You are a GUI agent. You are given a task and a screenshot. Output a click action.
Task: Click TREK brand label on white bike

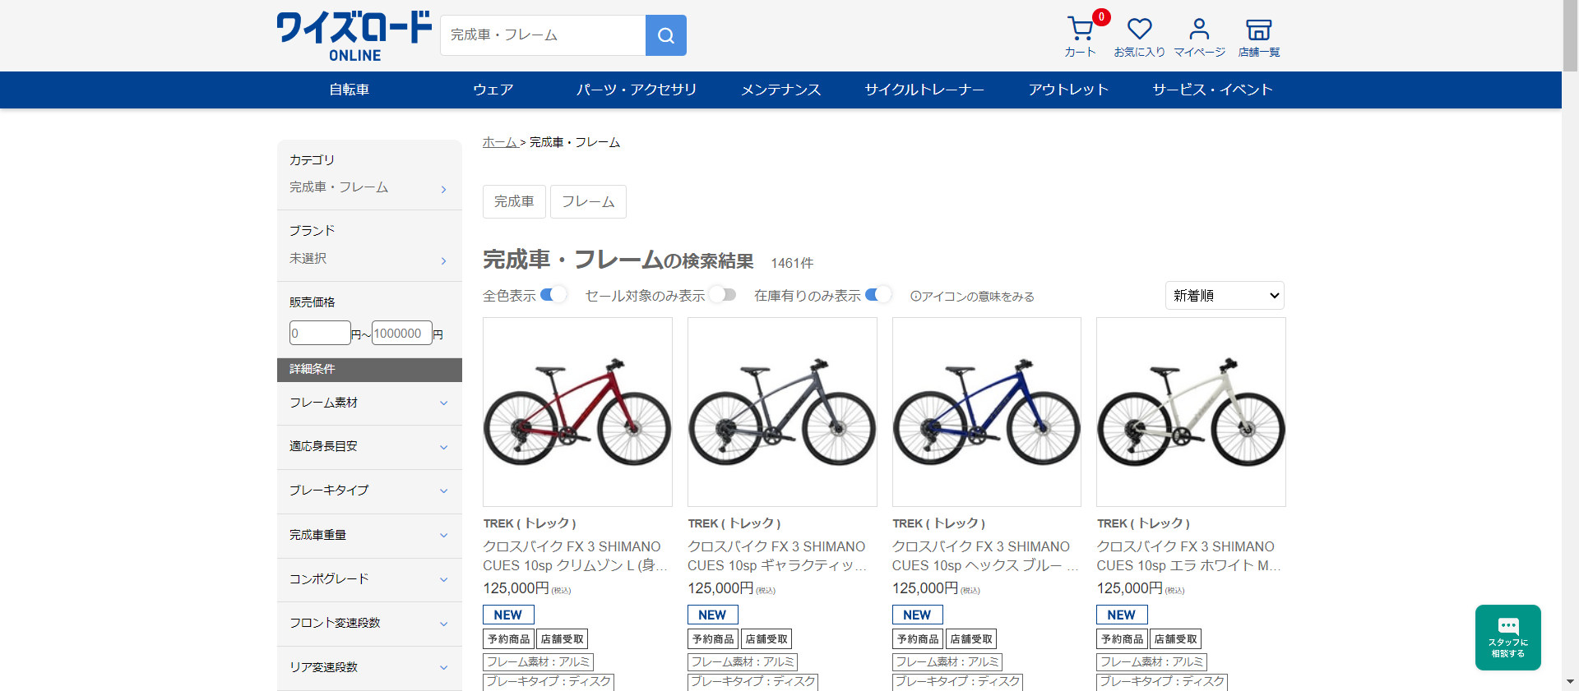click(1143, 523)
